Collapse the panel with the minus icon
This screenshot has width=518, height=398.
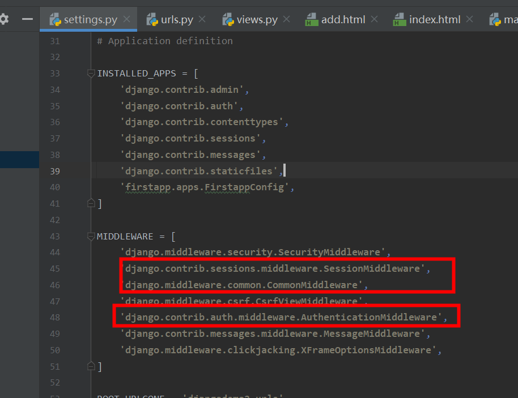(27, 19)
